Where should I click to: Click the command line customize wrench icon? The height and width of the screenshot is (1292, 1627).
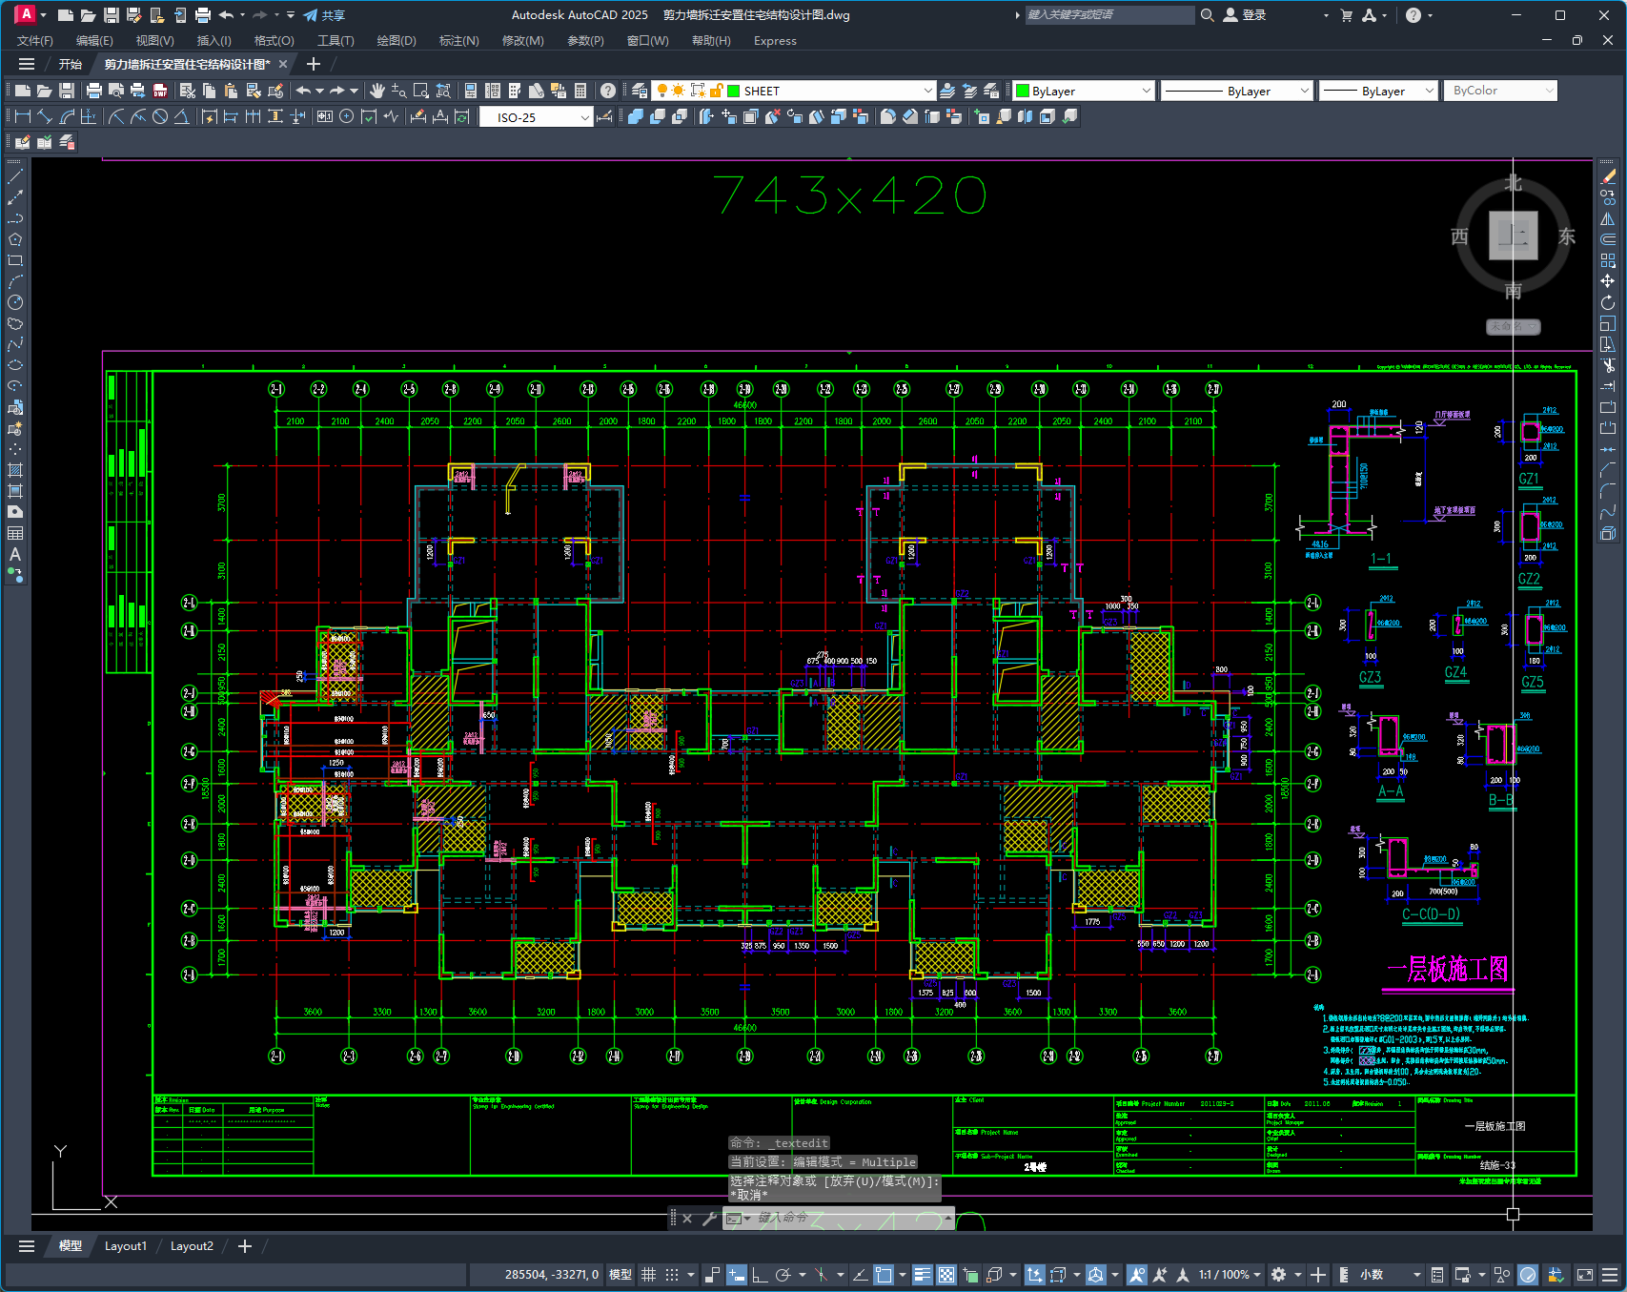coord(709,1218)
